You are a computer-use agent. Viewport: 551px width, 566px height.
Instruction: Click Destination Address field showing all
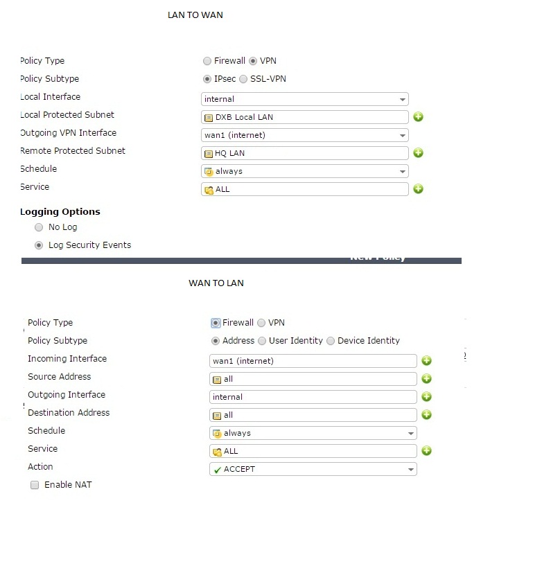pos(313,415)
